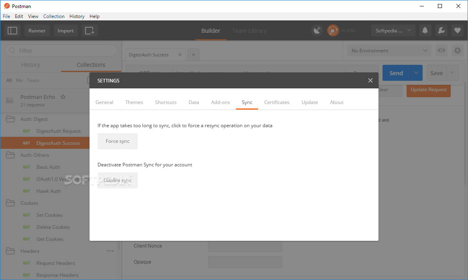The image size is (468, 280).
Task: Click the Import button
Action: 66,31
